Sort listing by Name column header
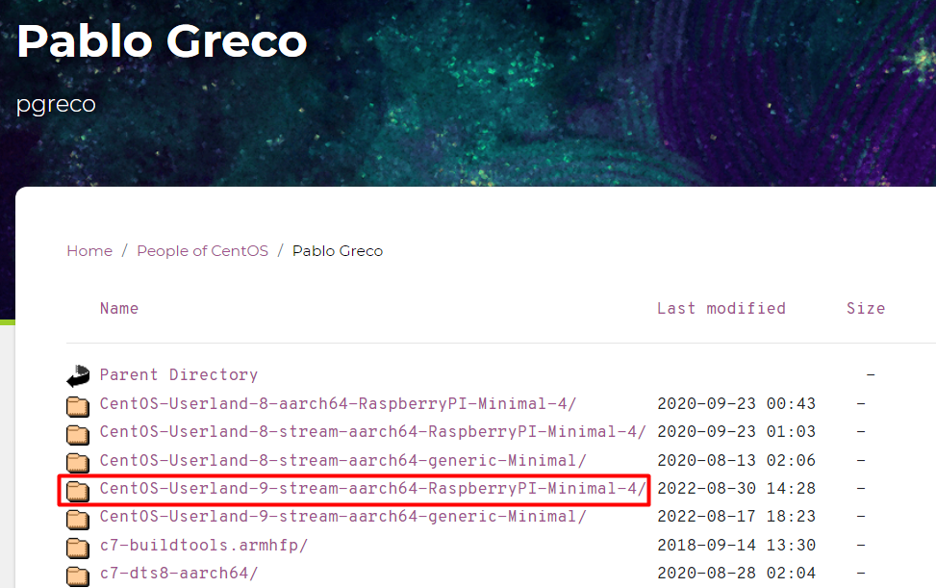The height and width of the screenshot is (588, 936). (118, 308)
